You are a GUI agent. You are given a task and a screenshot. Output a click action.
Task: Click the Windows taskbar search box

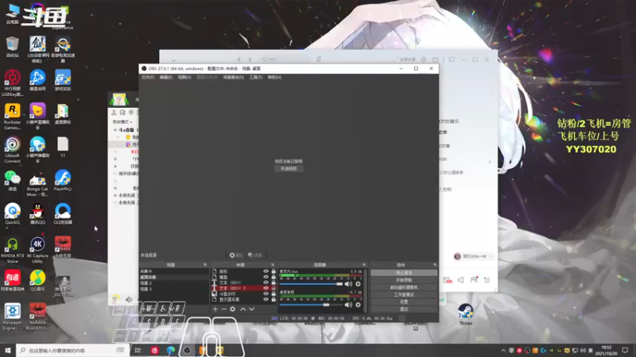click(x=74, y=350)
